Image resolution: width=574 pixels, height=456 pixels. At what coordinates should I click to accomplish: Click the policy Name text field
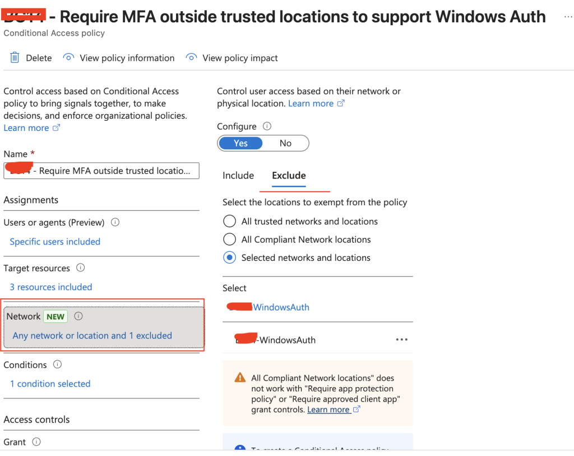click(x=101, y=171)
